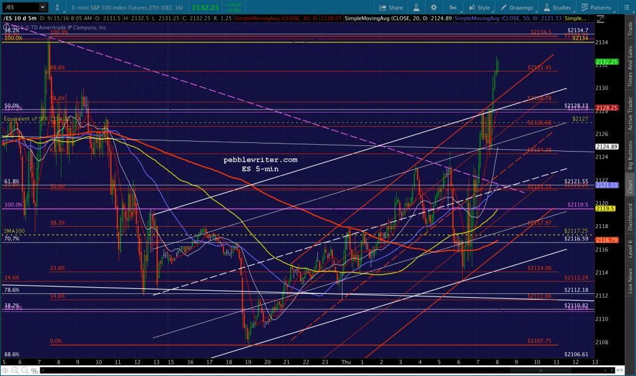
Task: Click the red 2116.79 price axis bubble
Action: click(x=607, y=240)
